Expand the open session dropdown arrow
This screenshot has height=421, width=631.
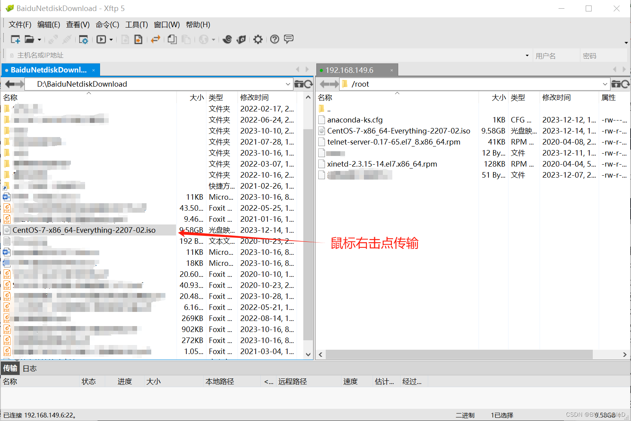(x=39, y=40)
